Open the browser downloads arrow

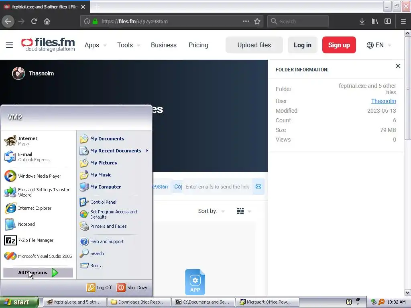[362, 21]
